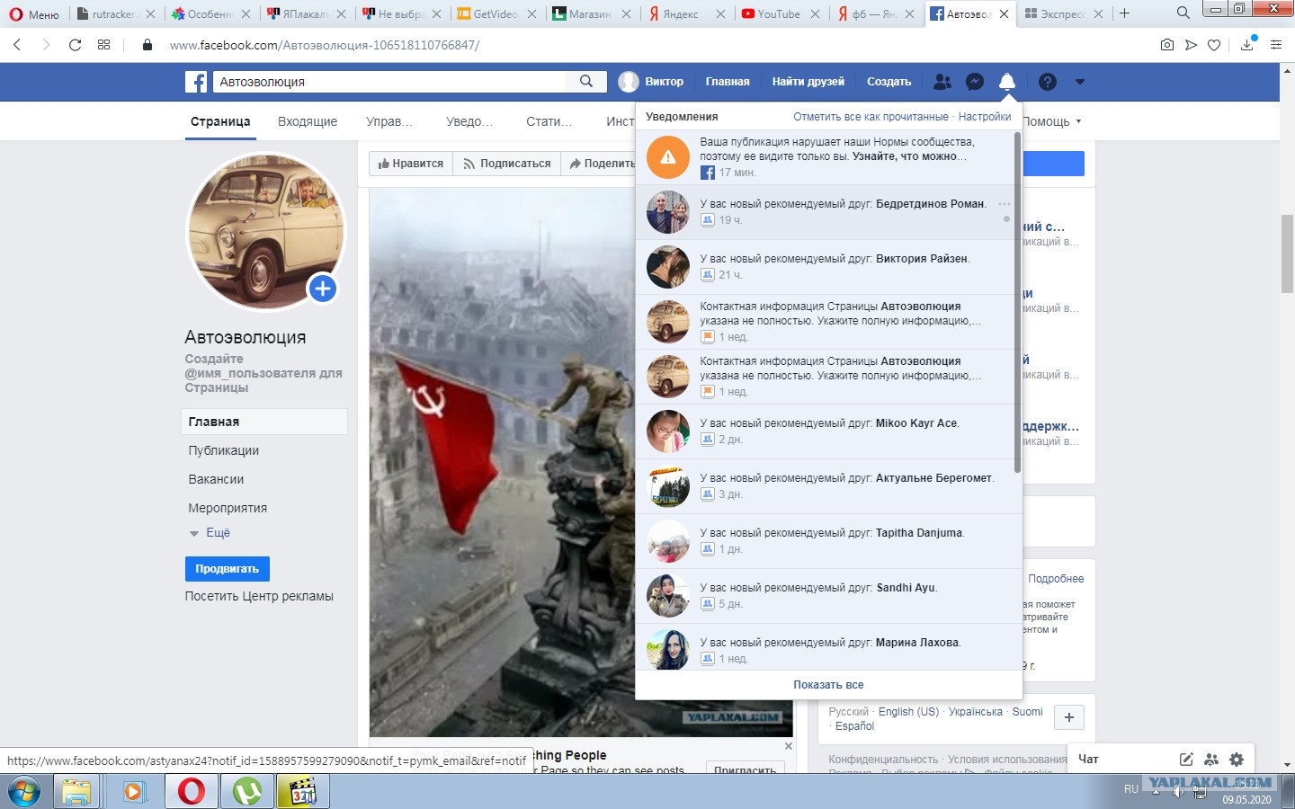
Task: Click Отметить все как прочитанные link
Action: pos(871,117)
